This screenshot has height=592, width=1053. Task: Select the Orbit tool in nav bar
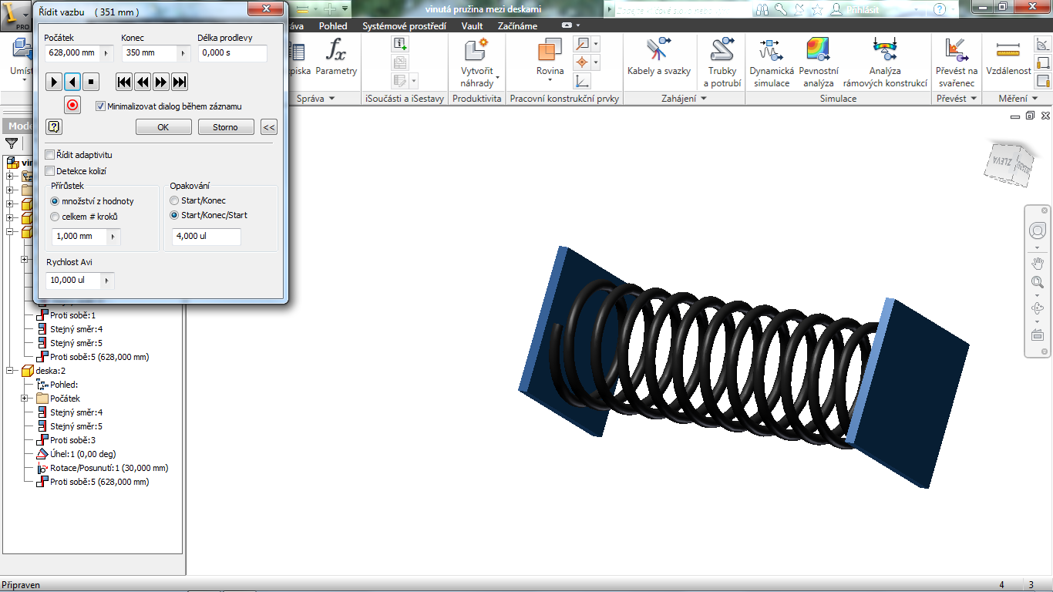tap(1038, 308)
